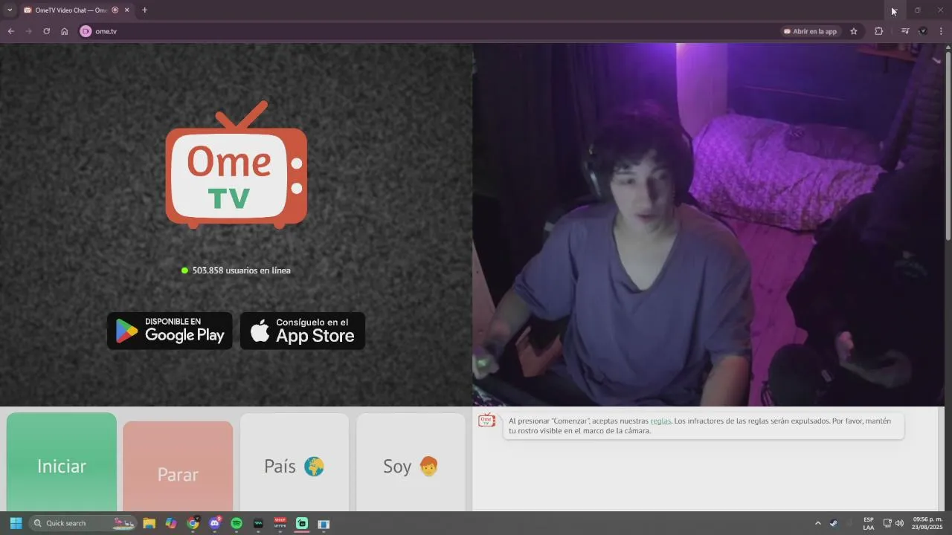Select the 503.858 usuarios en línea text
Image resolution: width=952 pixels, height=535 pixels.
coord(241,270)
